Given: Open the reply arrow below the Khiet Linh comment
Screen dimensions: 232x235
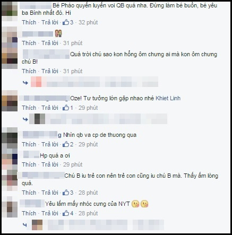Looking at the screenshot, I should click(x=25, y=119).
